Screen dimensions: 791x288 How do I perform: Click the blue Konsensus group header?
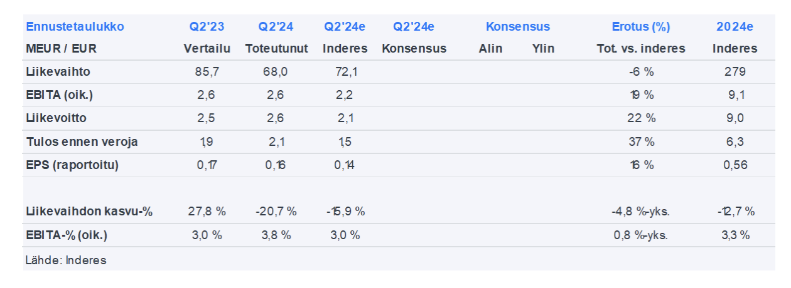point(517,27)
